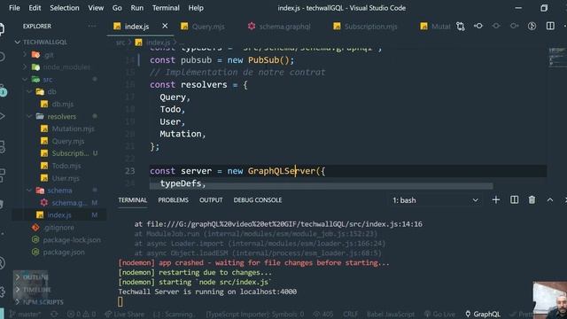Open the Help menu
This screenshot has height=319, width=567.
pos(196,8)
